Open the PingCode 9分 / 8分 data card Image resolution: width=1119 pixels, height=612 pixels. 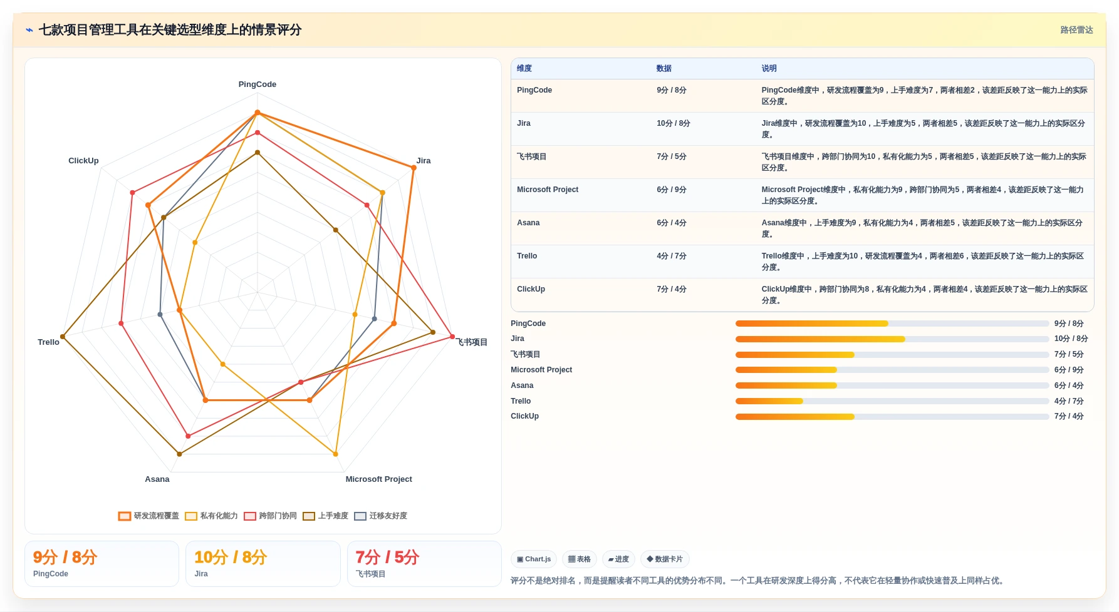click(x=102, y=564)
